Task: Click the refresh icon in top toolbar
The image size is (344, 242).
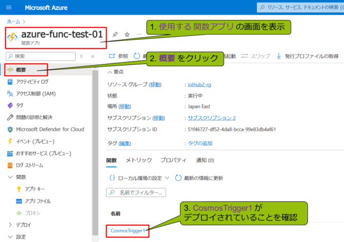Action: click(x=137, y=56)
